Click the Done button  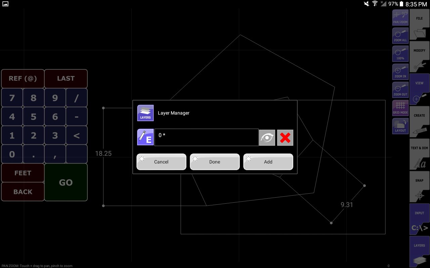coord(215,162)
